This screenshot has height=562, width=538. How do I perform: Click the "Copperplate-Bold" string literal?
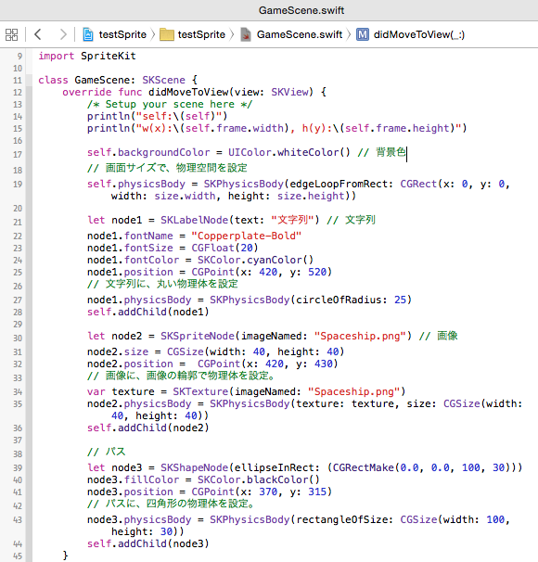(246, 236)
